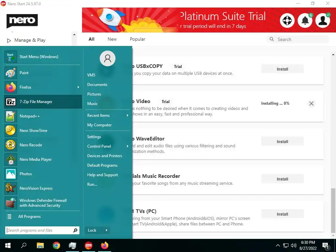Open File Explorer from the taskbar
This screenshot has height=252, width=336.
[40, 245]
